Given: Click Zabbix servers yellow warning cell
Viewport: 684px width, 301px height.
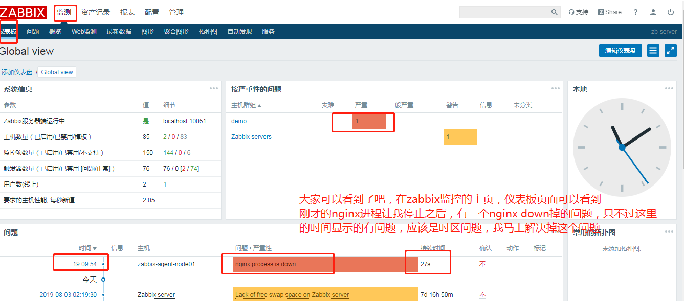Looking at the screenshot, I should 460,137.
